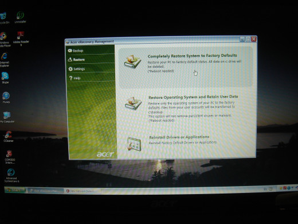Click the Advanced SystemCare 6 desktop icon
298x224 pixels.
(11, 175)
